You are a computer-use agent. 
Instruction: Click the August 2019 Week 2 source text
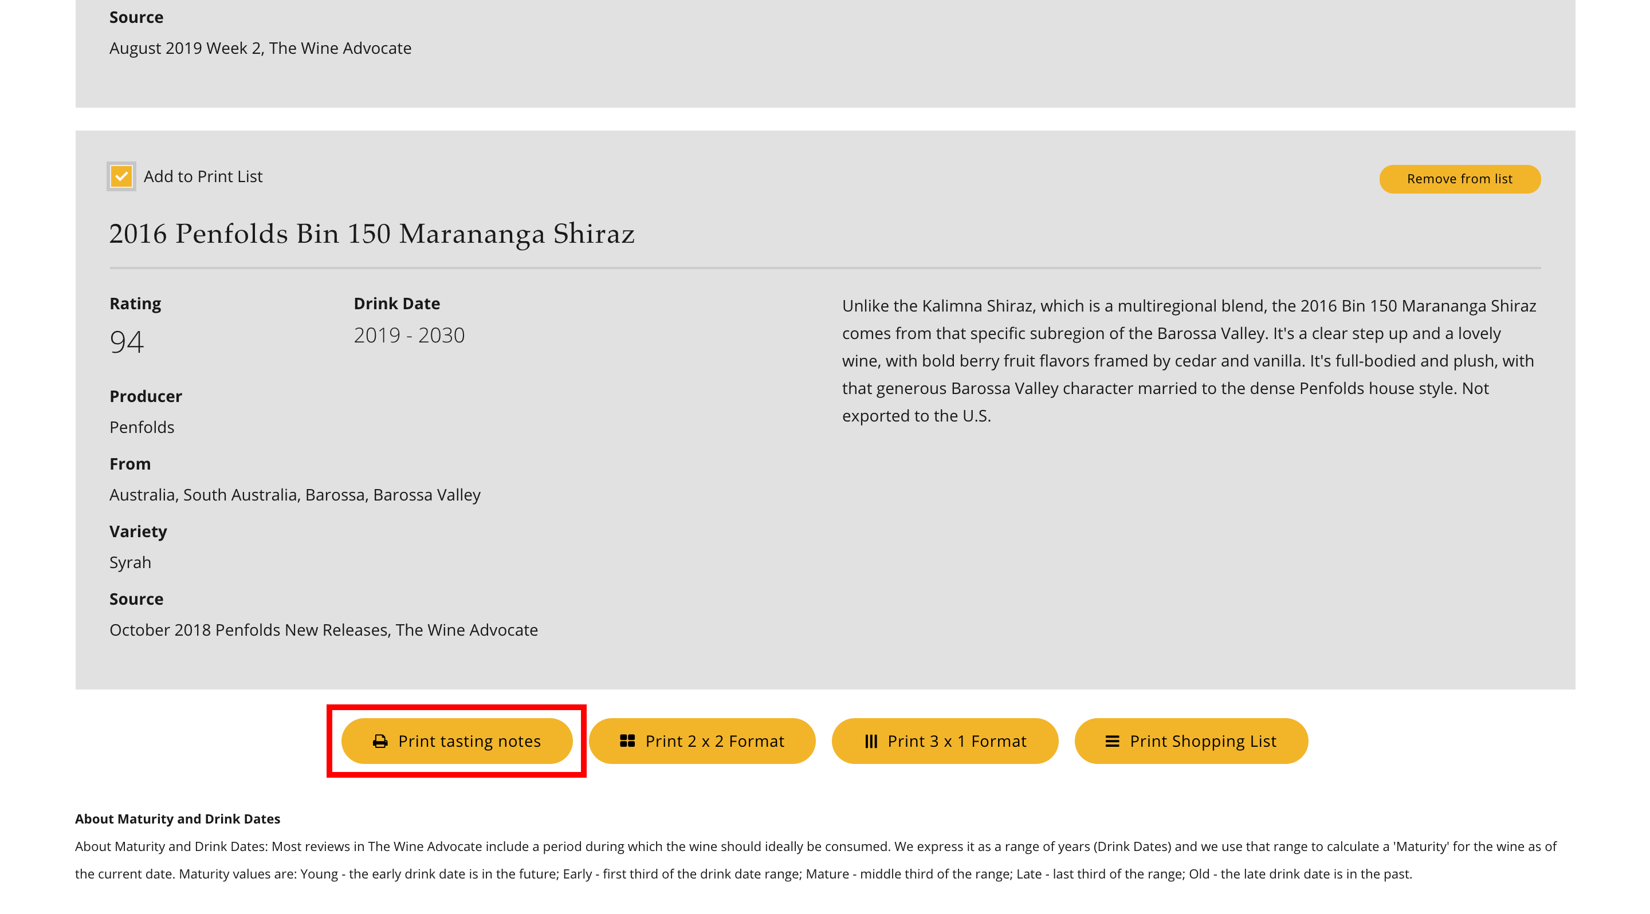pyautogui.click(x=260, y=49)
